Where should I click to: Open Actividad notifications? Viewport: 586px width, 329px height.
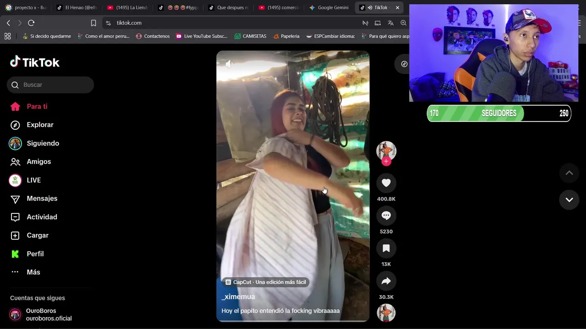pos(34,217)
